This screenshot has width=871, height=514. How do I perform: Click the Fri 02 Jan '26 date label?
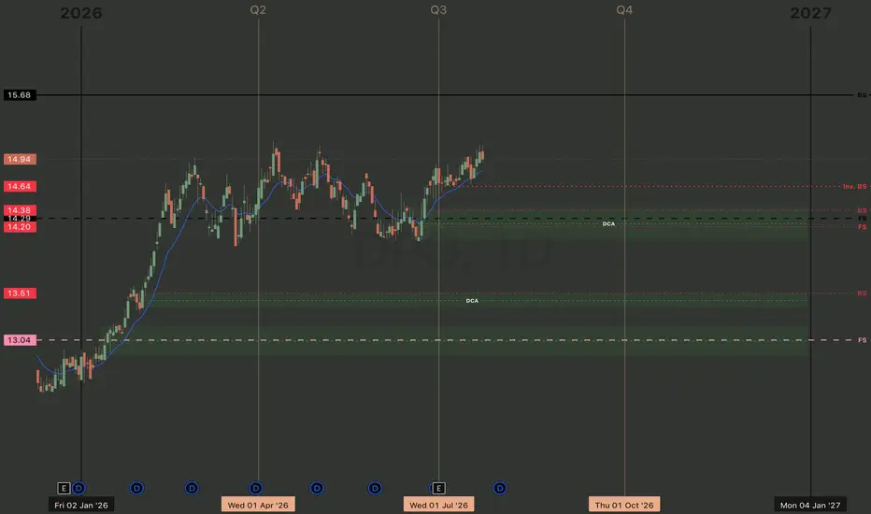[81, 505]
